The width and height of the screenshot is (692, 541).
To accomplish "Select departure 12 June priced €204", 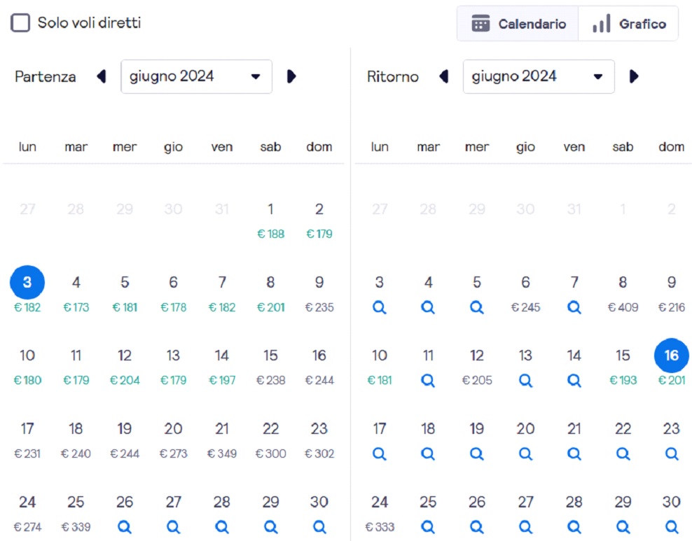I will tap(125, 367).
